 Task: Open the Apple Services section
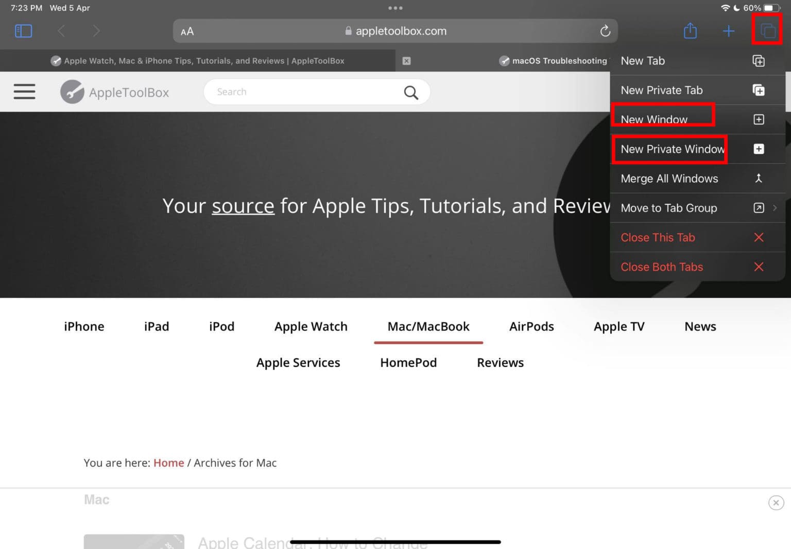[298, 363]
